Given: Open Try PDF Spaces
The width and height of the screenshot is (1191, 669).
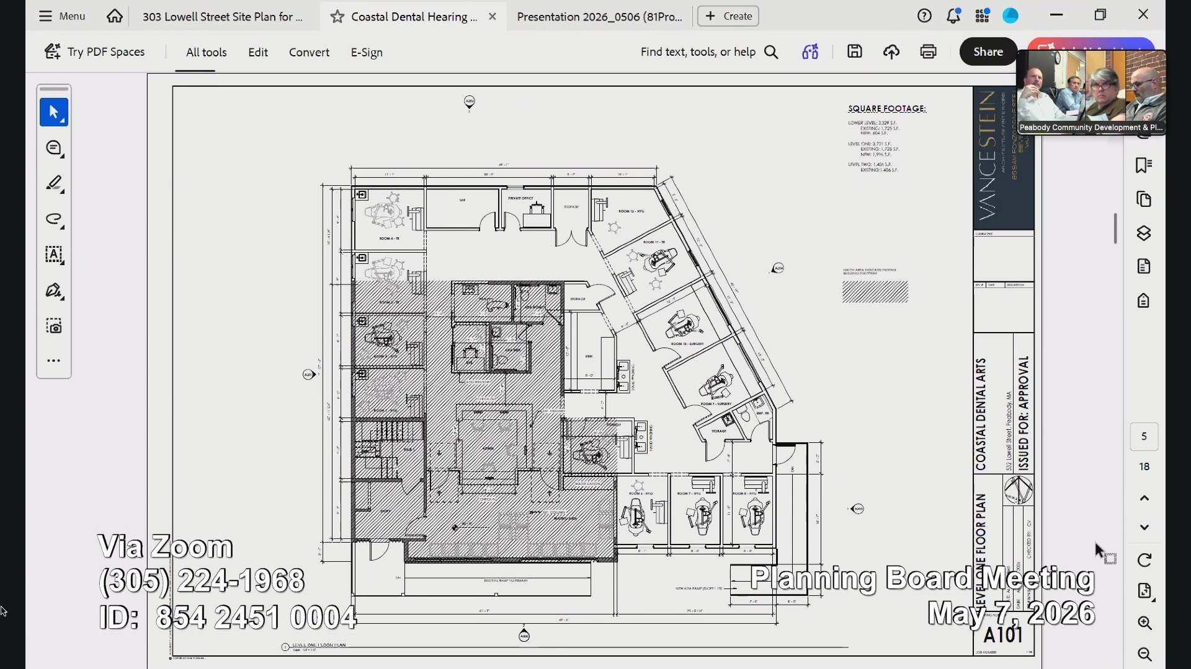Looking at the screenshot, I should pos(94,52).
